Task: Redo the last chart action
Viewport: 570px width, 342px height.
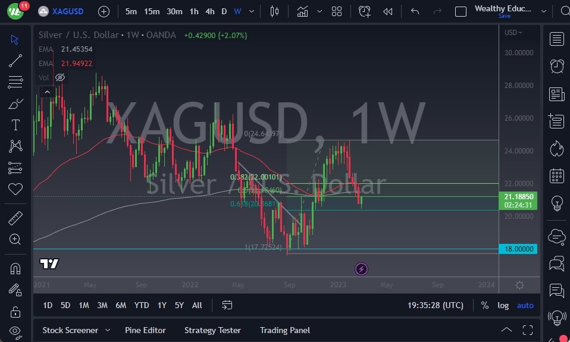Action: [437, 12]
